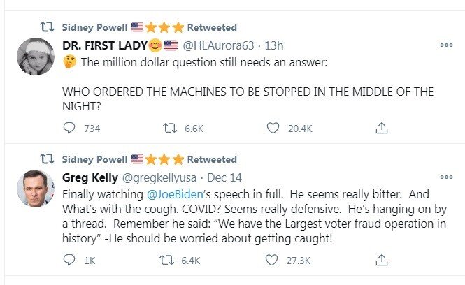Open more options for DR. FIRST LADY tweet
The width and height of the screenshot is (465, 285).
445,45
